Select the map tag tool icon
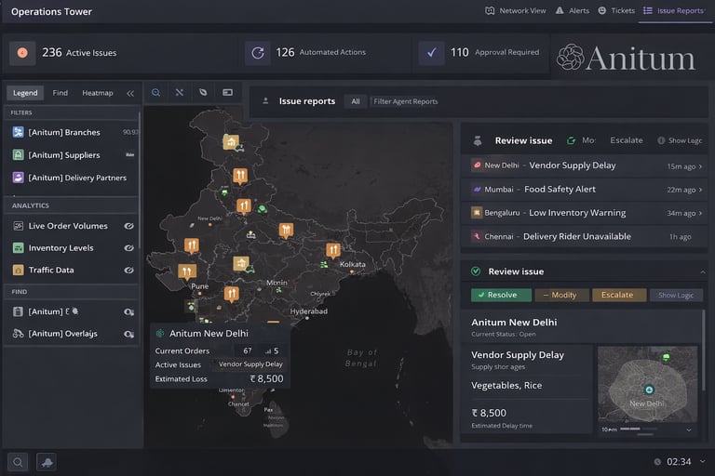This screenshot has width=715, height=476. tap(203, 92)
